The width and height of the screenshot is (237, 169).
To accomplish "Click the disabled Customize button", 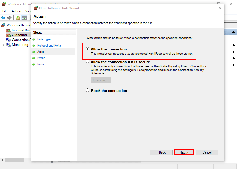I will coord(101,80).
